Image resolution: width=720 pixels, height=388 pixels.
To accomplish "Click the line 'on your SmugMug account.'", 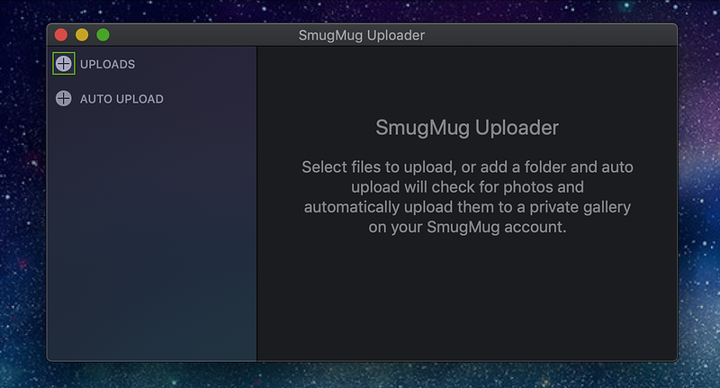I will (467, 227).
